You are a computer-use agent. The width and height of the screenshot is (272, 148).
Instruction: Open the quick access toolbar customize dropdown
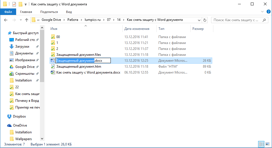pos(26,5)
